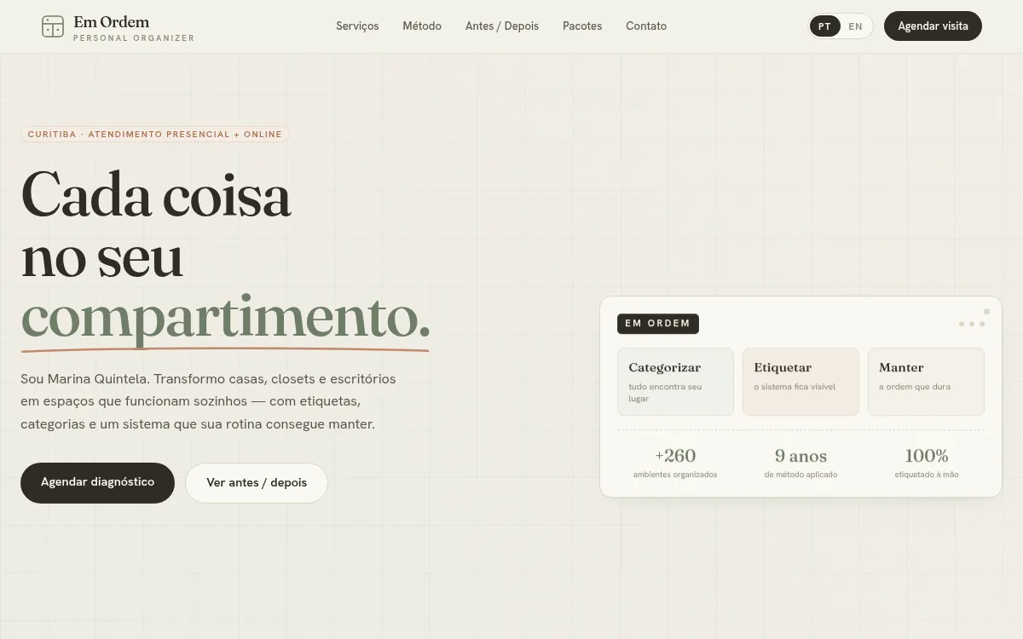Click the Curitiba atendimento presencial badge
The height and width of the screenshot is (639, 1023).
coord(154,135)
